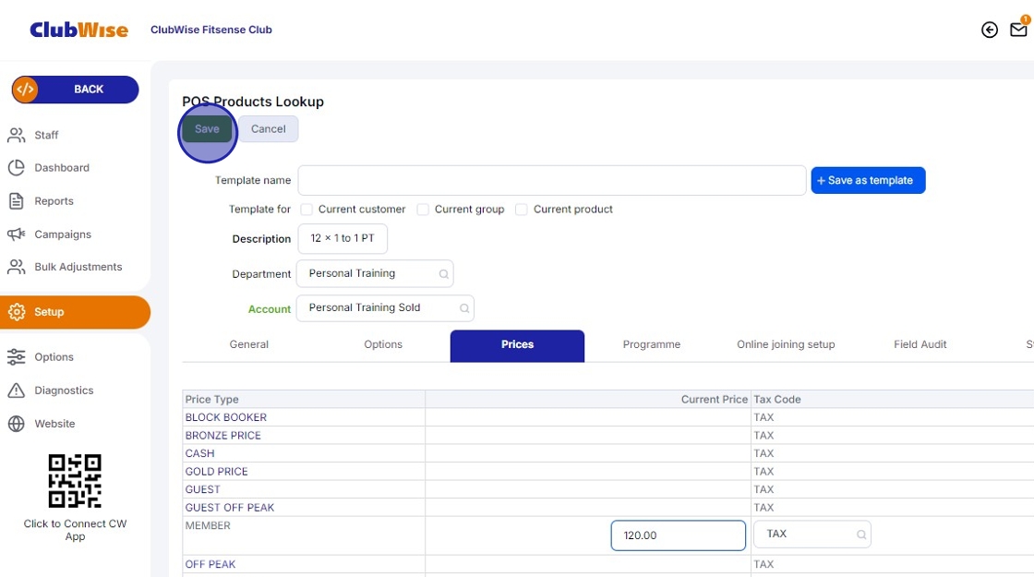The width and height of the screenshot is (1034, 577).
Task: Open Website in the sidebar
Action: [x=54, y=424]
